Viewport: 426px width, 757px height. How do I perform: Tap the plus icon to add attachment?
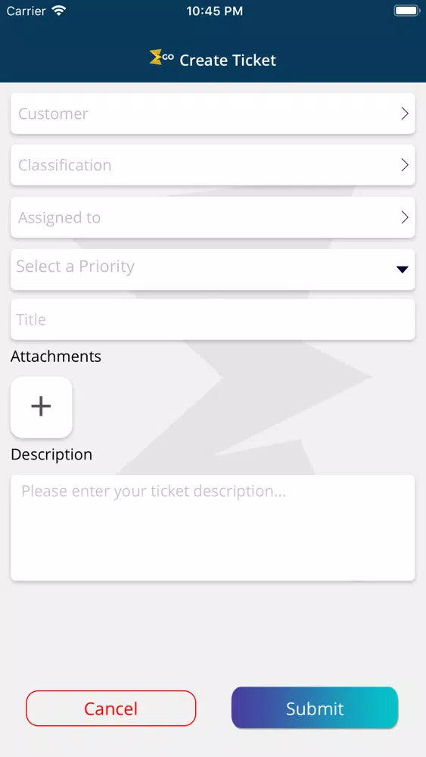point(41,407)
